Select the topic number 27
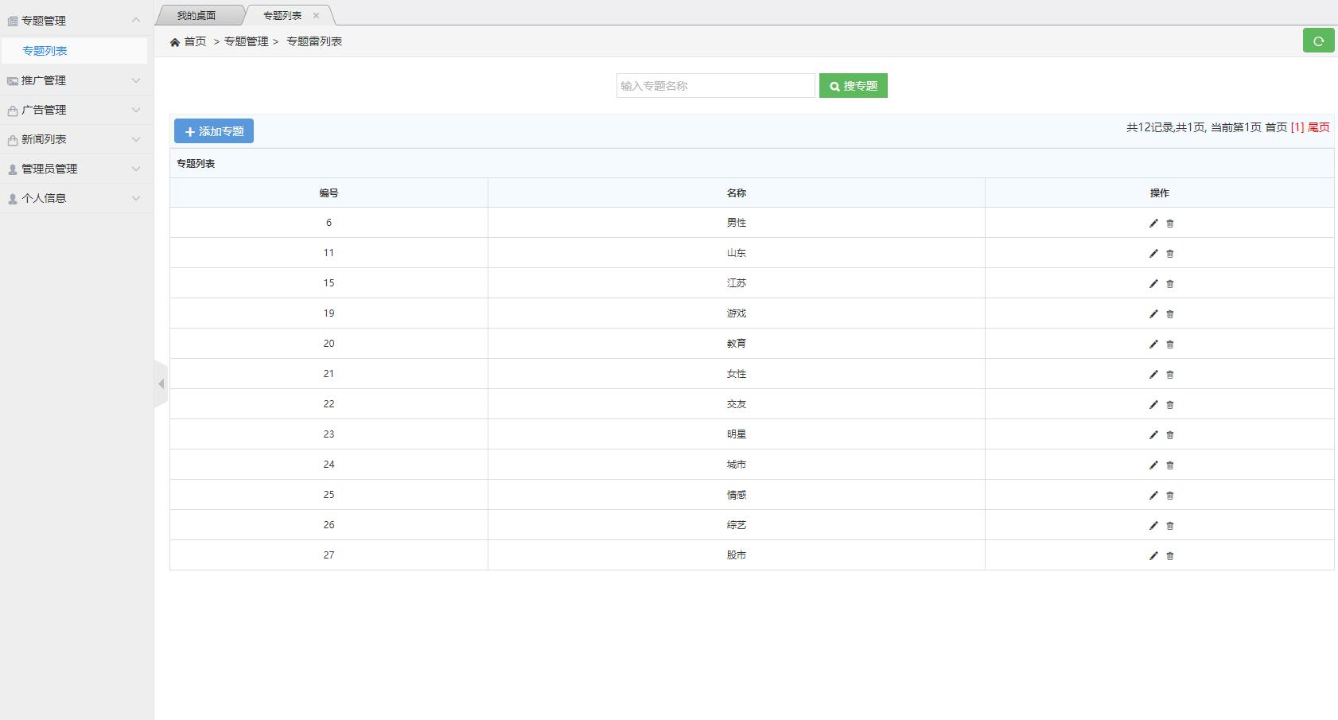Viewport: 1338px width, 720px height. [329, 555]
